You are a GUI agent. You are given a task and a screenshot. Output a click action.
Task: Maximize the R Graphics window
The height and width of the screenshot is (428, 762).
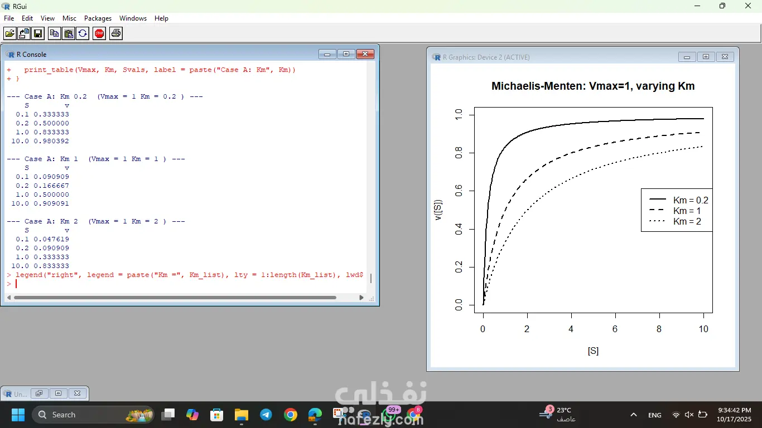[706, 57]
